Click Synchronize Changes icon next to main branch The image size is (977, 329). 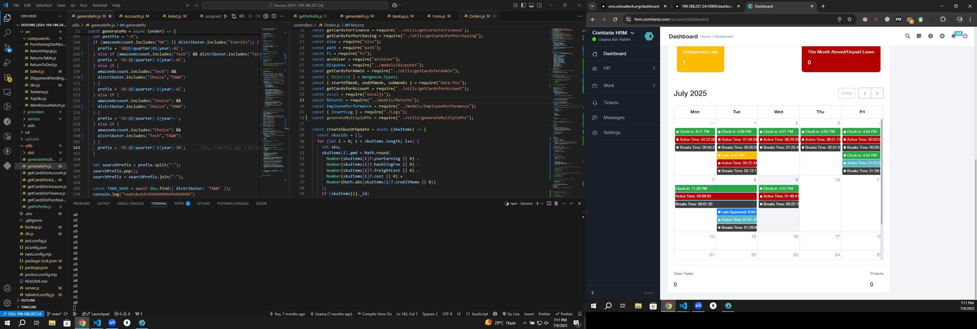click(x=66, y=314)
